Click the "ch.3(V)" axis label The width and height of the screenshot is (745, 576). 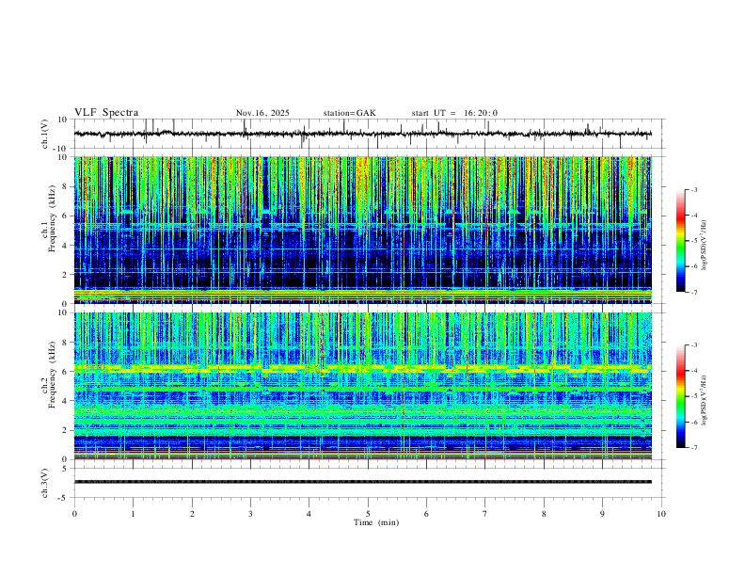(x=45, y=483)
